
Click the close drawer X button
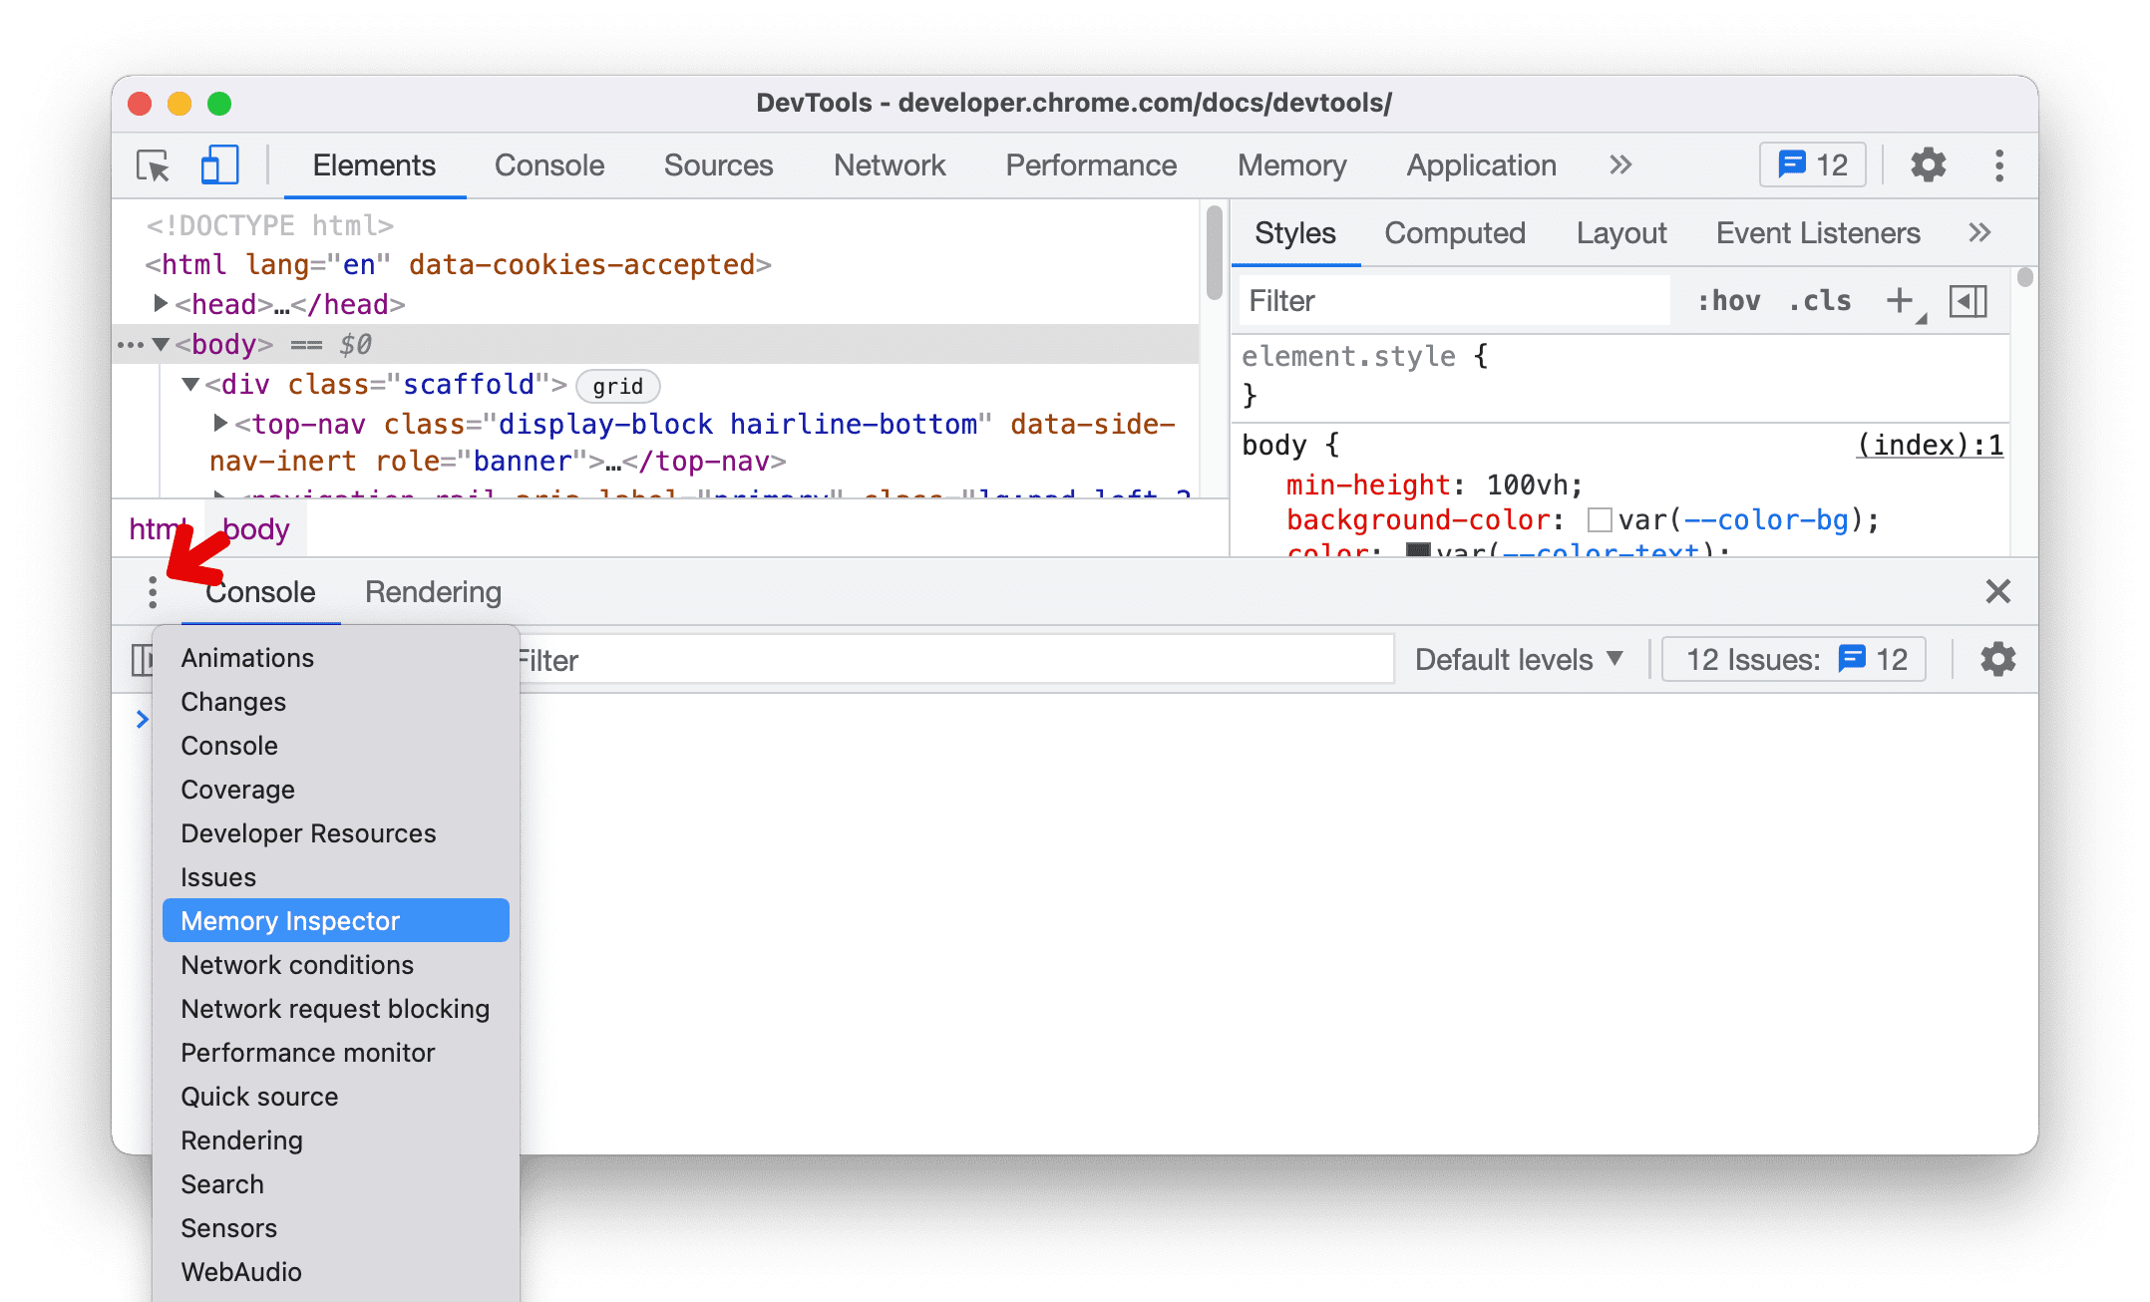pyautogui.click(x=1998, y=591)
